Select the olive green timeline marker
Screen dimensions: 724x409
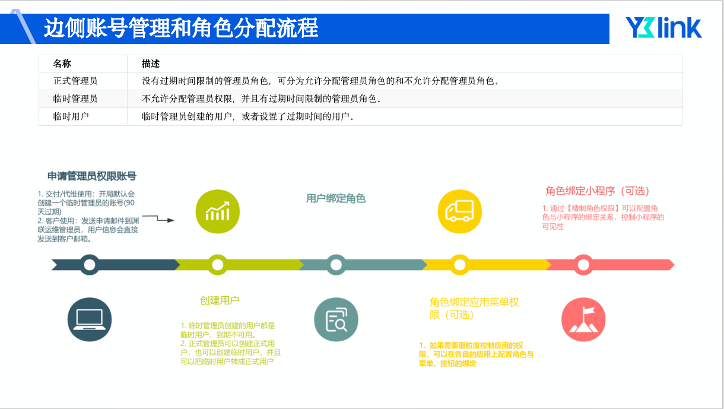point(217,264)
